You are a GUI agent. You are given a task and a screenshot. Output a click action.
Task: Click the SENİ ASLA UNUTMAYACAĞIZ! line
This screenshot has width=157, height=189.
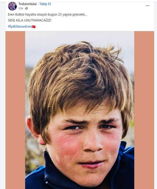[x=30, y=20]
